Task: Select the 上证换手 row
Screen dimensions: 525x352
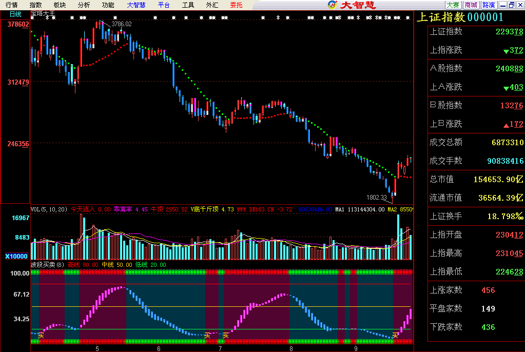Action: pyautogui.click(x=476, y=216)
